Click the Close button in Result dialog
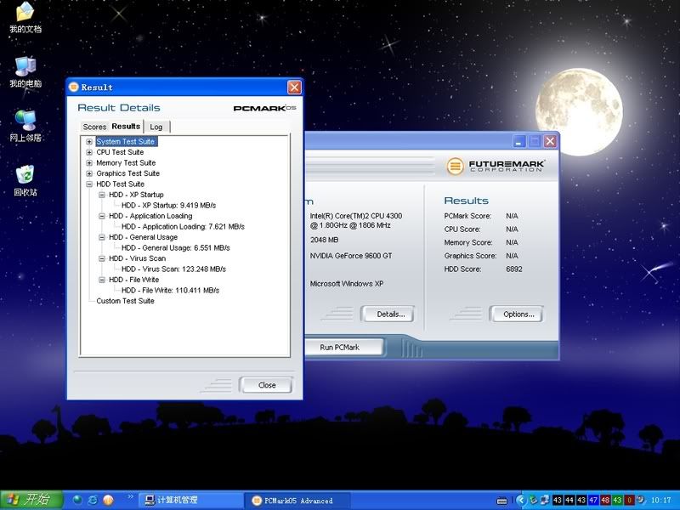Screen dimensions: 680x510 (x=267, y=385)
